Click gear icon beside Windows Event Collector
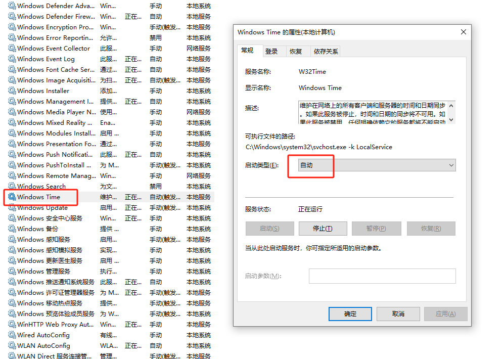The height and width of the screenshot is (359, 504). [x=12, y=48]
